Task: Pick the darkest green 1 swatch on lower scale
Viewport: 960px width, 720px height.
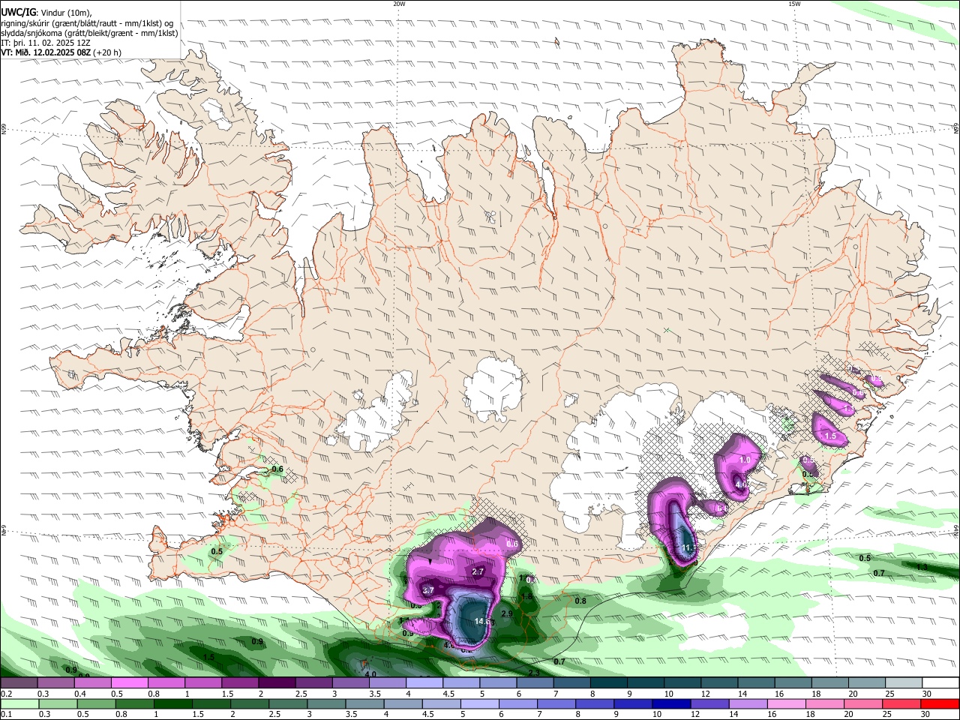Action: (172, 703)
